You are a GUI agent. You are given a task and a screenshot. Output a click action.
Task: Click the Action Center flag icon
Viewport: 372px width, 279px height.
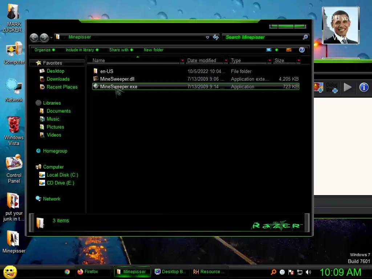[291, 272]
